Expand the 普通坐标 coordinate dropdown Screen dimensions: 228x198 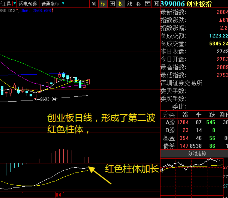pyautogui.click(x=62, y=4)
